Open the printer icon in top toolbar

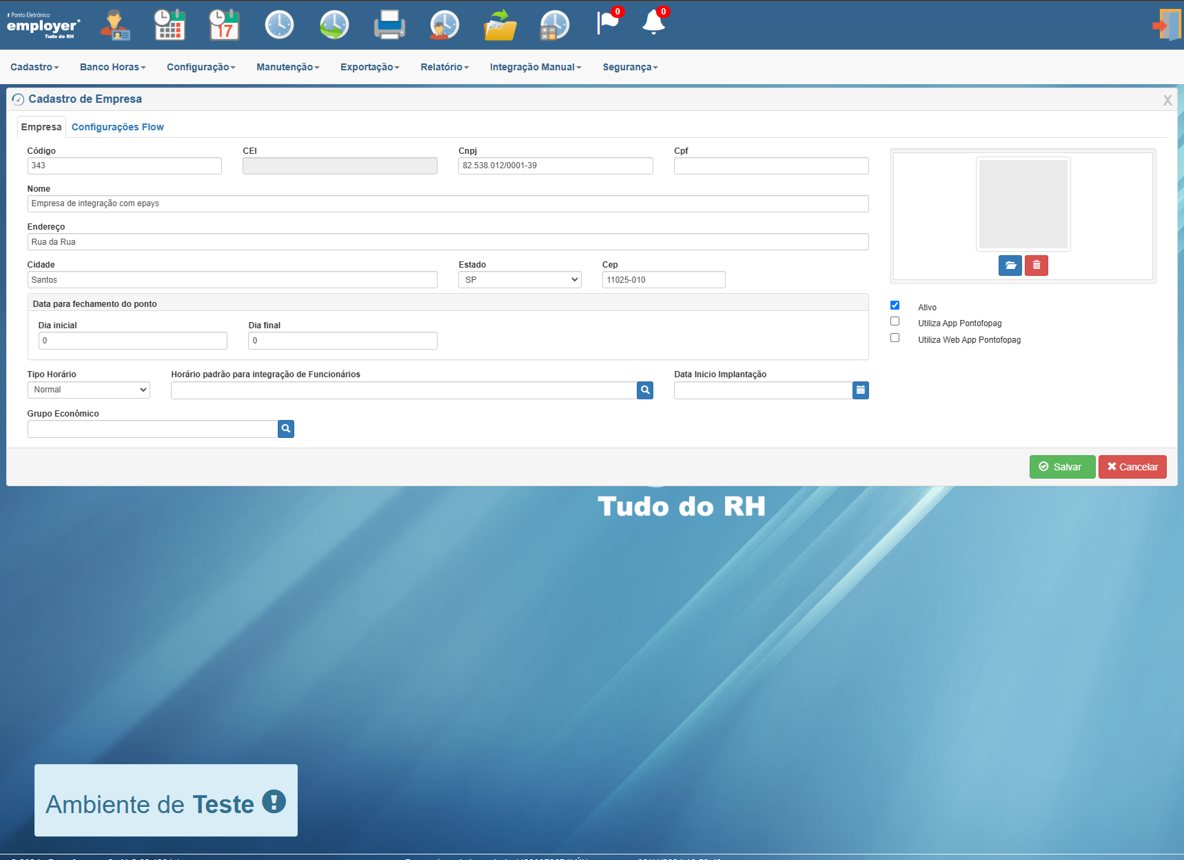click(x=389, y=25)
